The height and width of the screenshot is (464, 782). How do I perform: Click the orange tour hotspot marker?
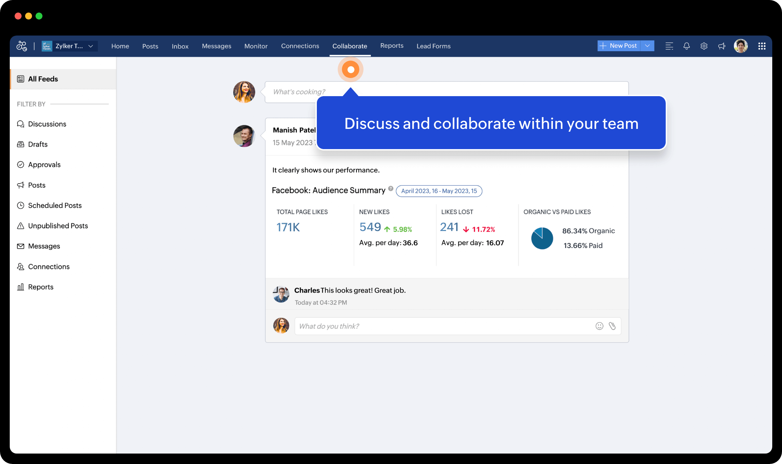[x=351, y=70]
